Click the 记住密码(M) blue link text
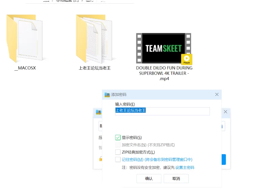Screen dimensions: 270x195 click(157, 160)
